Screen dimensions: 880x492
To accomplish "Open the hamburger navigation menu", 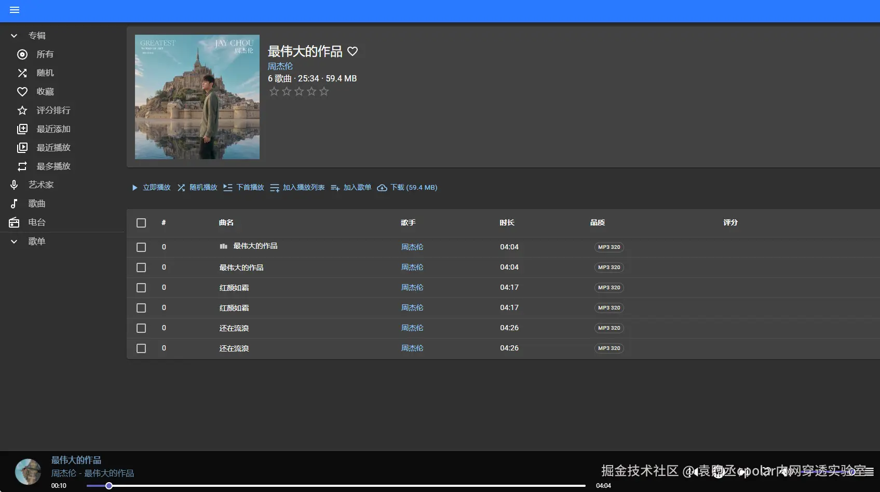I will click(x=15, y=10).
